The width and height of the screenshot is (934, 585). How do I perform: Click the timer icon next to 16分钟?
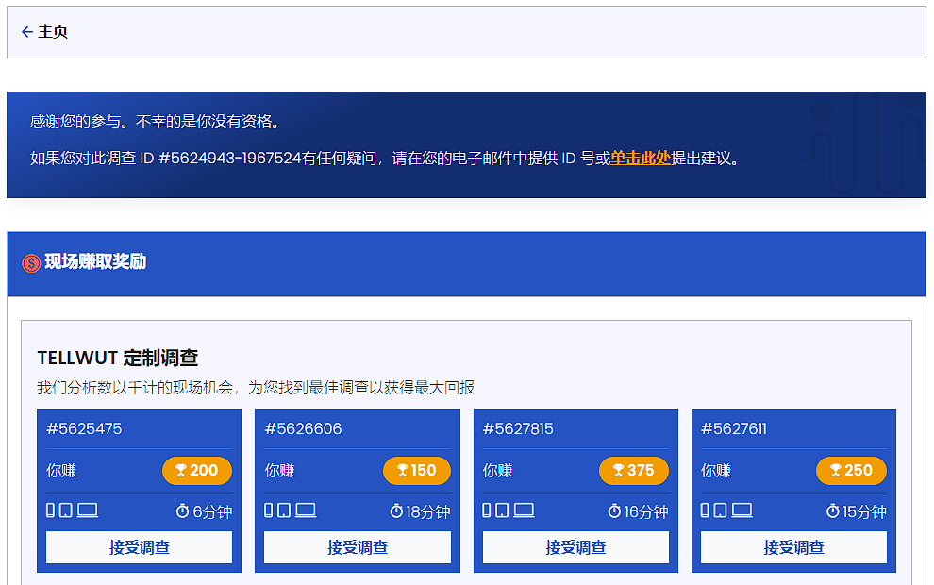[614, 511]
